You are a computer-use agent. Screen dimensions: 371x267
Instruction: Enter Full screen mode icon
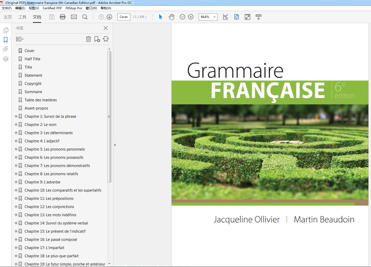point(248,17)
